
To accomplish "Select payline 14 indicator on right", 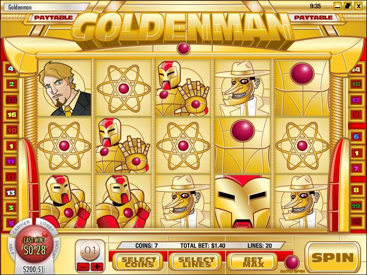I will [x=356, y=69].
